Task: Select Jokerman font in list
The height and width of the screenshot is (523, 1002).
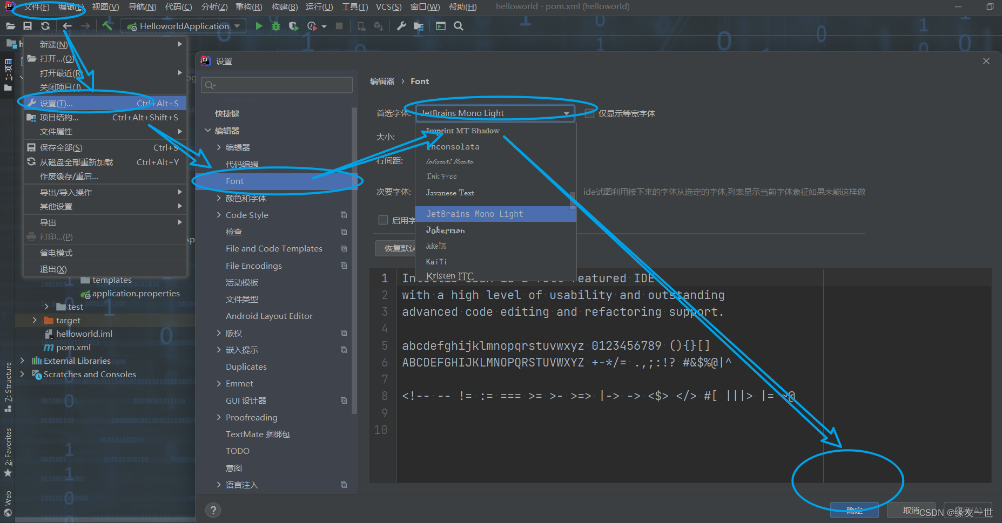Action: (496, 230)
